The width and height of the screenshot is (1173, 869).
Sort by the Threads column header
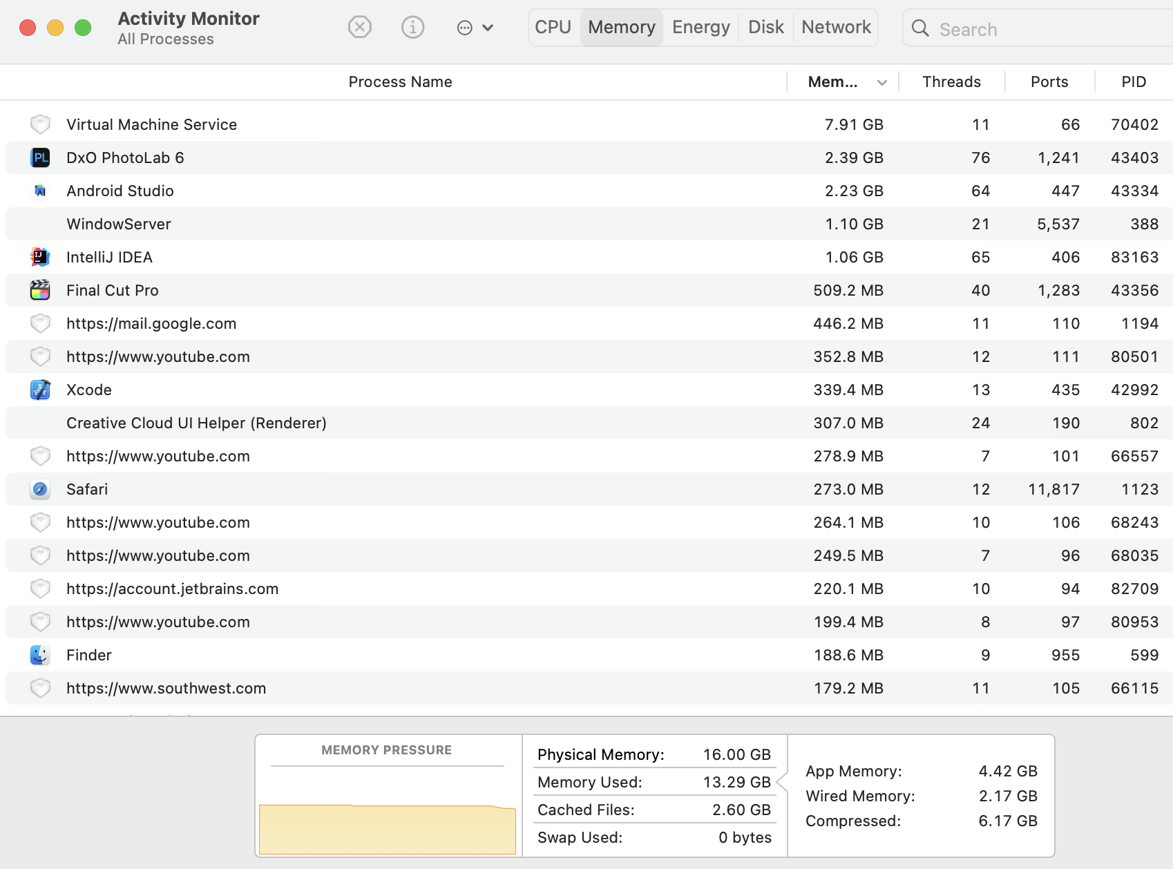951,82
